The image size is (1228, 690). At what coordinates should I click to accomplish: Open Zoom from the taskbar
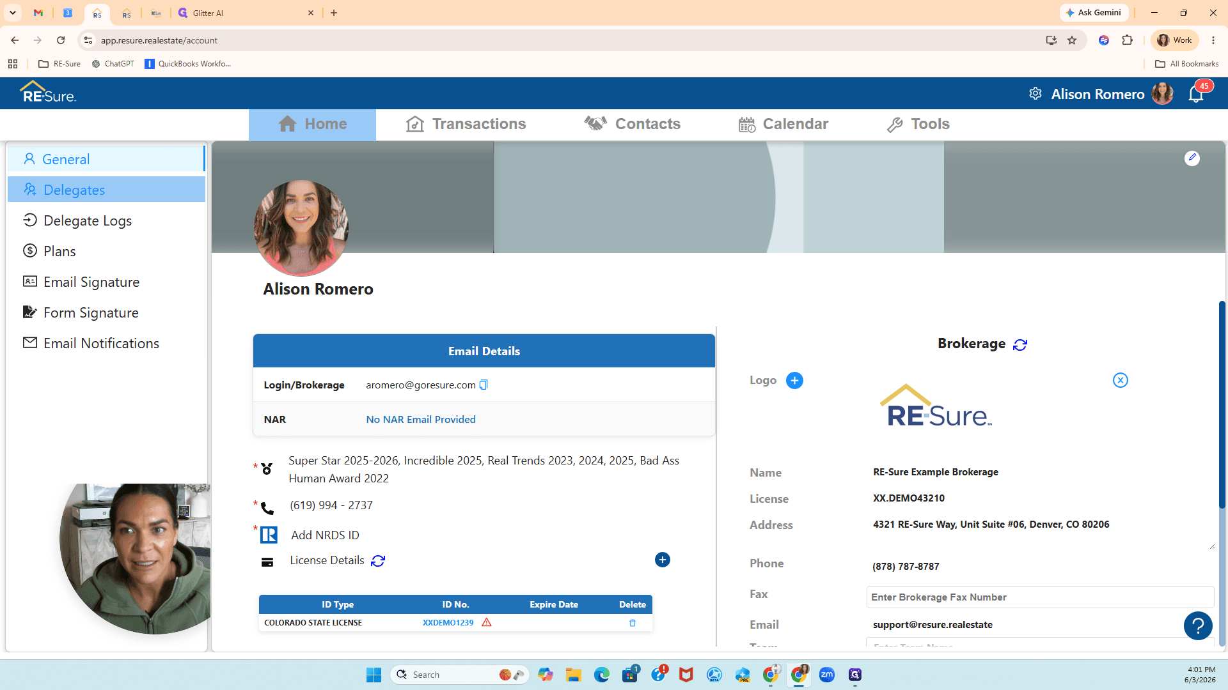tap(827, 675)
